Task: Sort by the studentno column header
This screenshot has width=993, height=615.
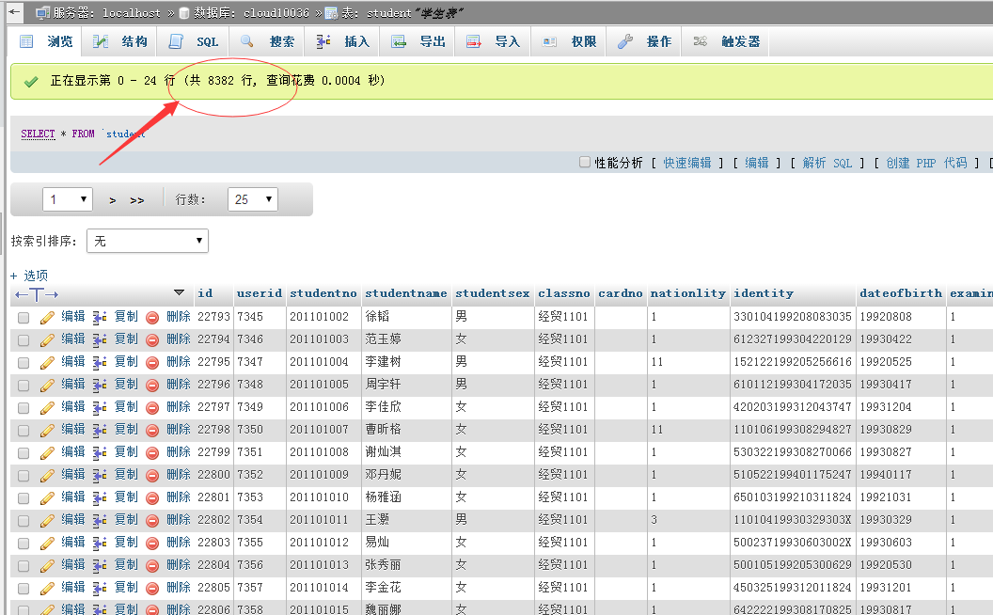Action: click(x=323, y=293)
